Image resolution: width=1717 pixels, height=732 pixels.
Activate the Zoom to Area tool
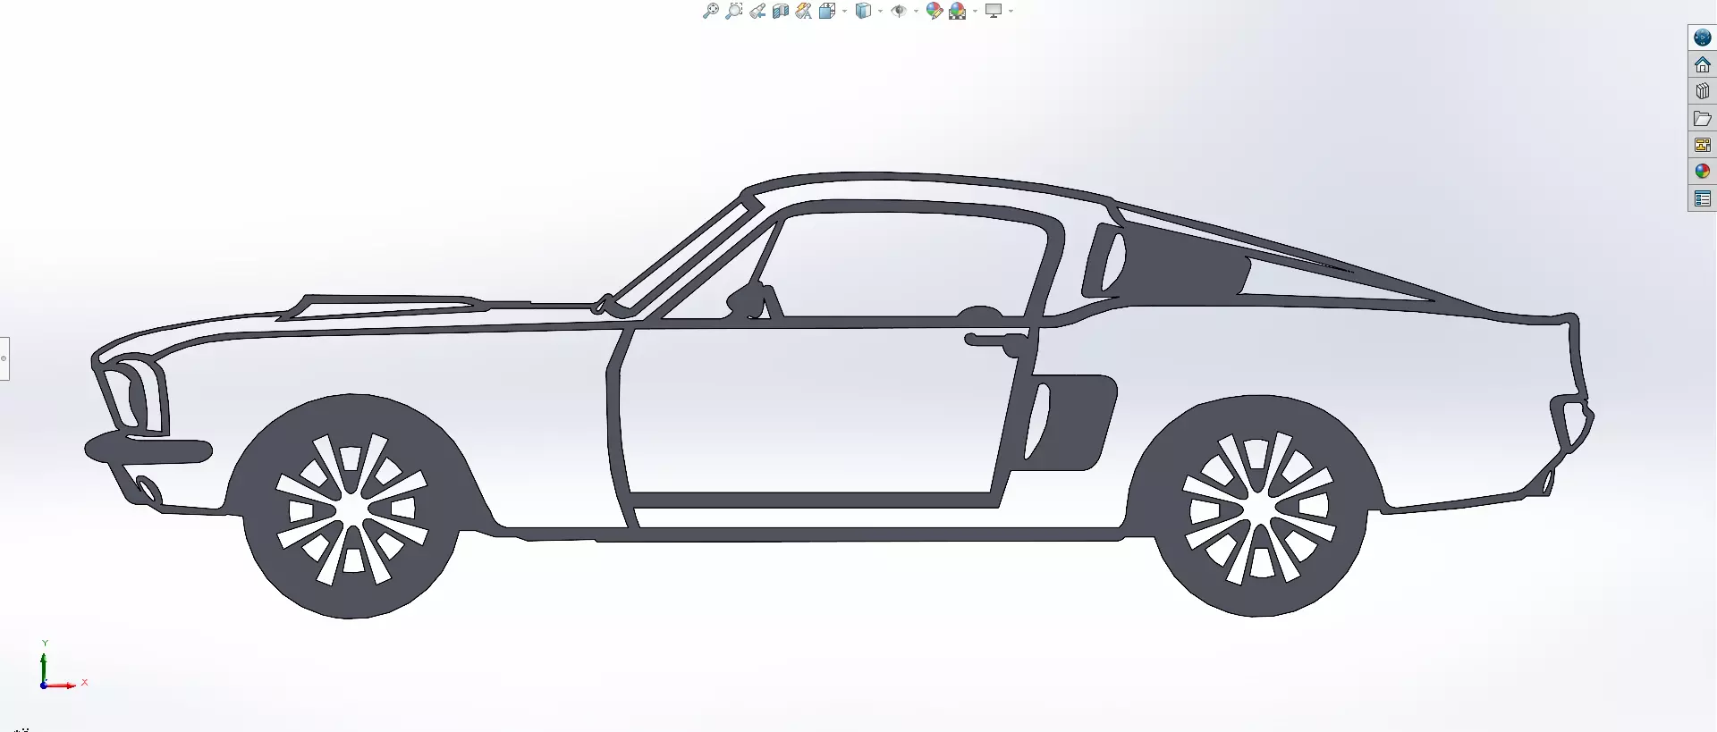click(734, 11)
